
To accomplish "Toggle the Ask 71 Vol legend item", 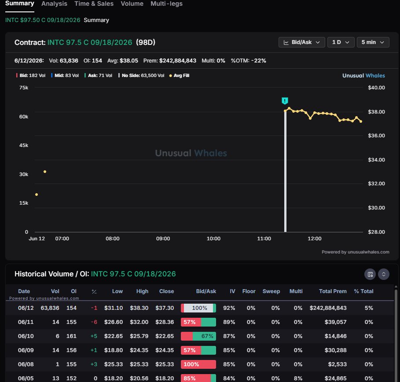I will tap(98, 76).
